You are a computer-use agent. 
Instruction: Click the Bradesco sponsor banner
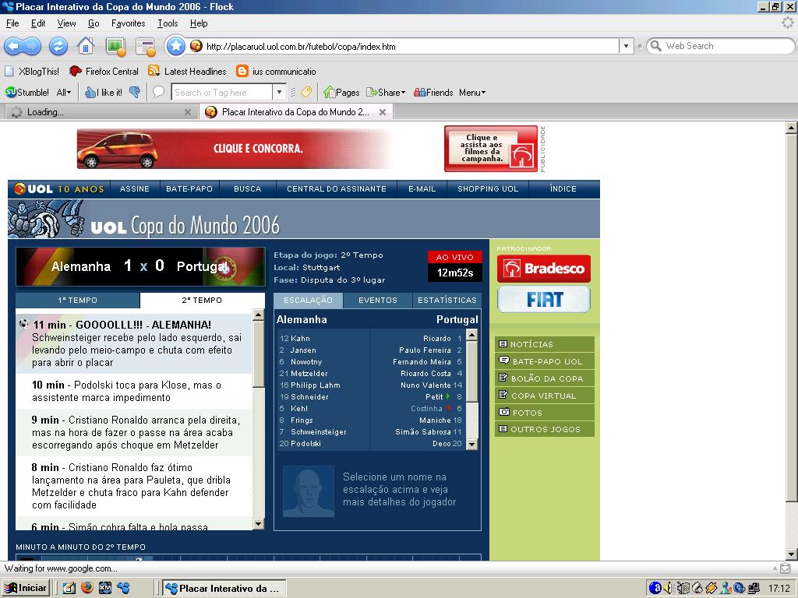pos(544,269)
